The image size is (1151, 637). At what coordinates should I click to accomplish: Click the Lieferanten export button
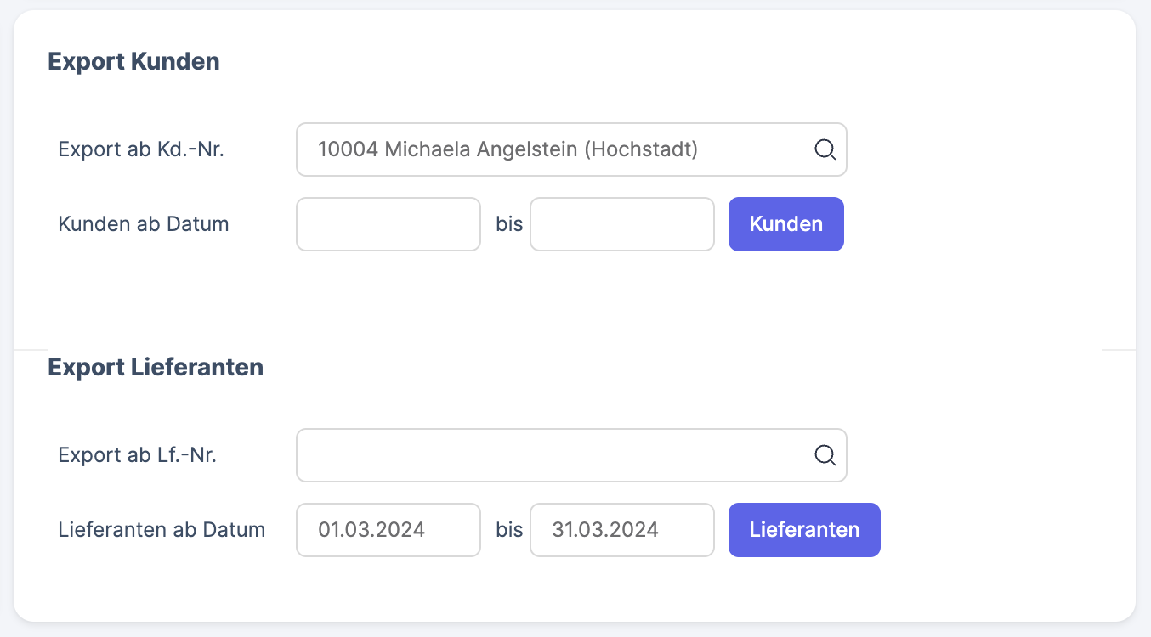(802, 529)
